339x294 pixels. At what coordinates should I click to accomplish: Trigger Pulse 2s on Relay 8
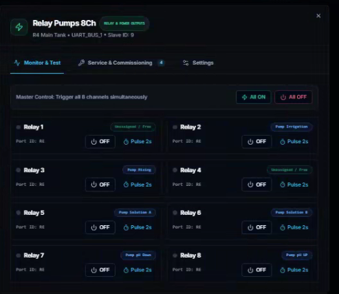[294, 270]
